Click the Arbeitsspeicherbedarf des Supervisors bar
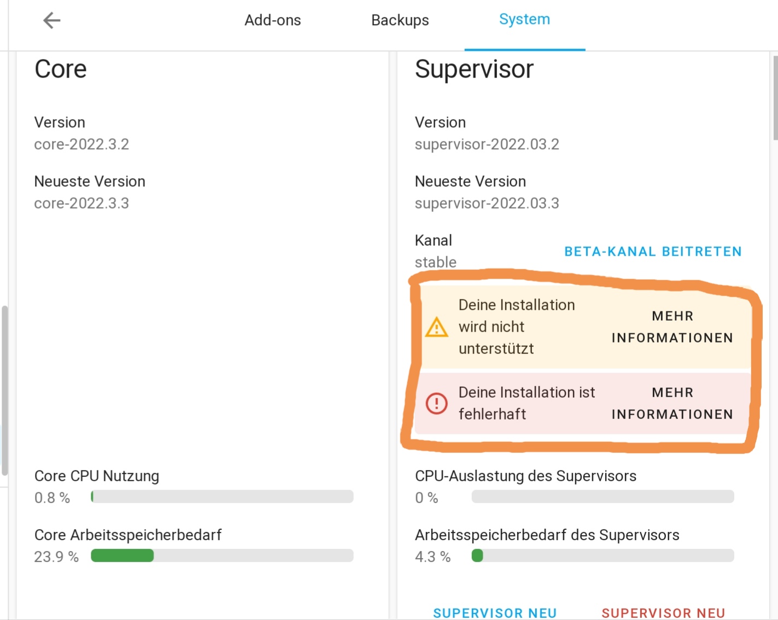778x620 pixels. click(x=602, y=556)
